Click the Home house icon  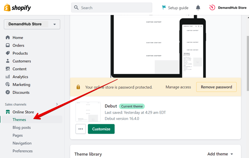(8, 37)
